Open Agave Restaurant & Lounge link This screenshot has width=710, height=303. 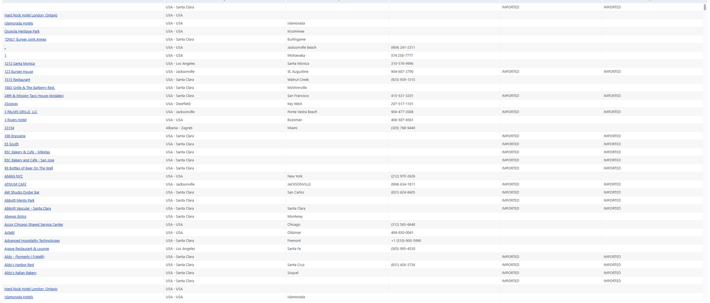(27, 249)
